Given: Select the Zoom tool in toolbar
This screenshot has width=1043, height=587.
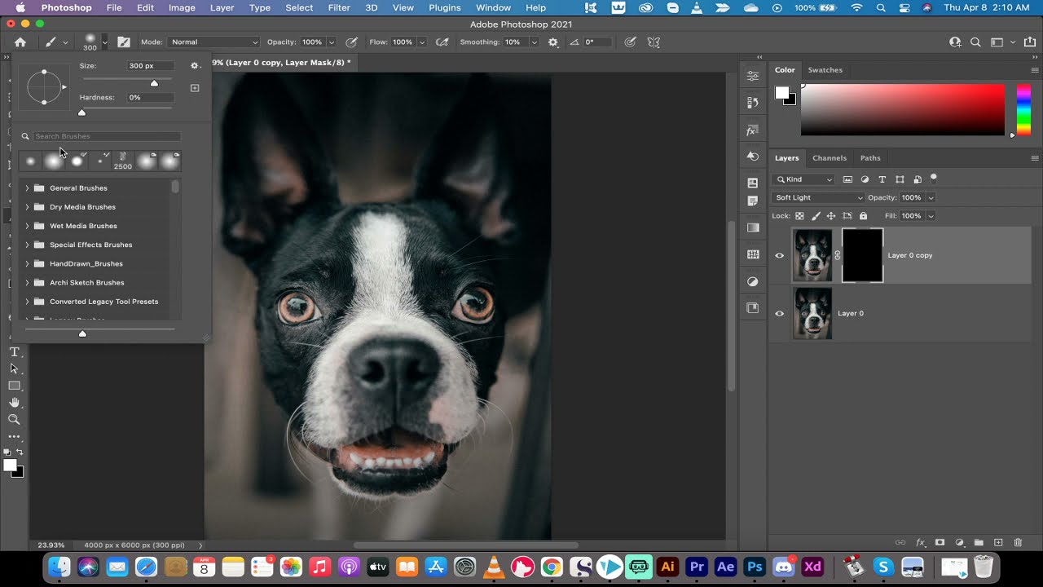Looking at the screenshot, I should tap(14, 419).
